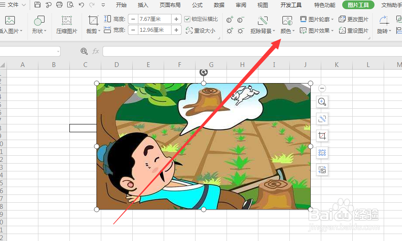
Task: Click the Save icon in the quick toolbar
Action: click(38, 5)
